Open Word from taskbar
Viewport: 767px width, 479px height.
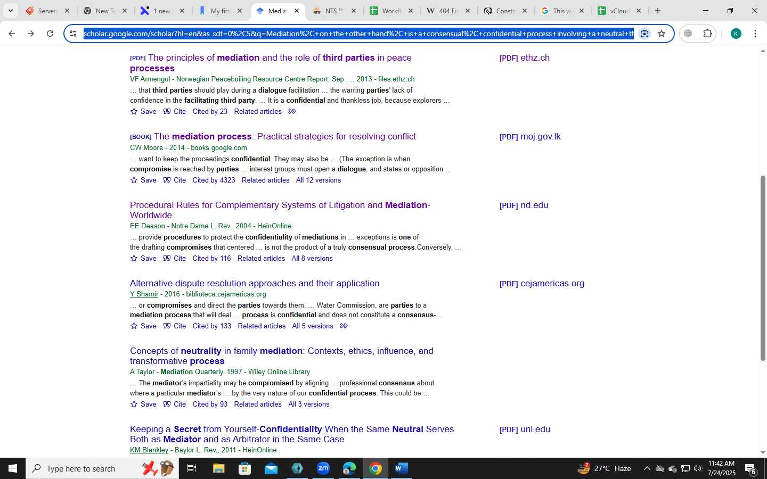[402, 468]
